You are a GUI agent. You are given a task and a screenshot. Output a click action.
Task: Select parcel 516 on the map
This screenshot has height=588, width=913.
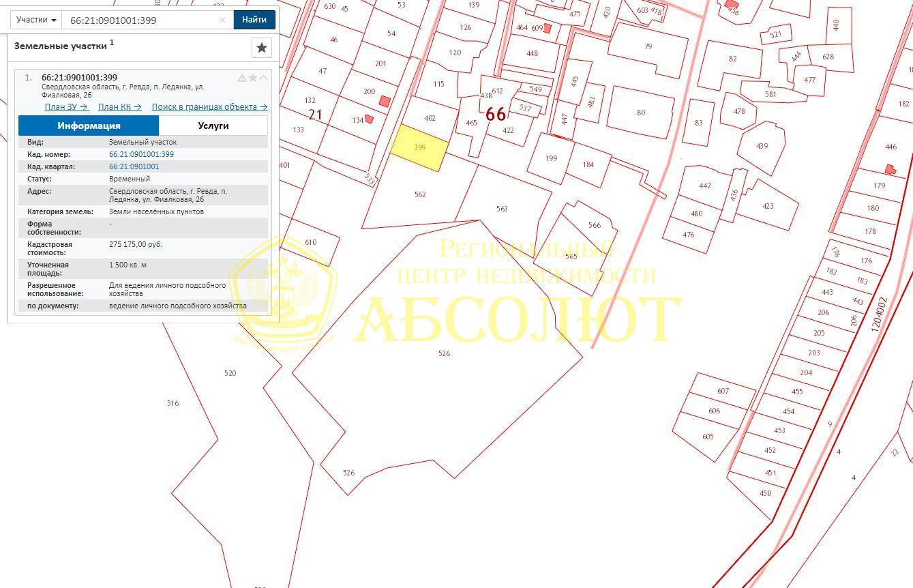coord(173,403)
